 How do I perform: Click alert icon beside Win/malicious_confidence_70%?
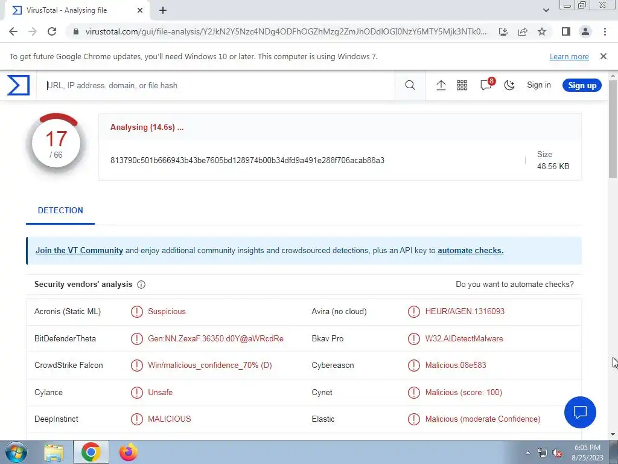tap(137, 366)
